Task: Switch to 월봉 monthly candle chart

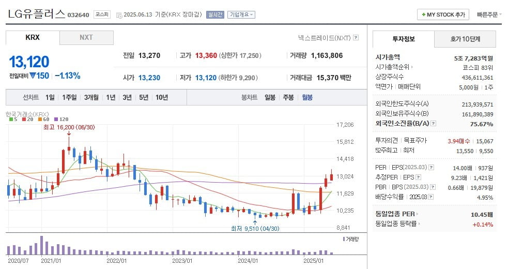Action: 307,97
